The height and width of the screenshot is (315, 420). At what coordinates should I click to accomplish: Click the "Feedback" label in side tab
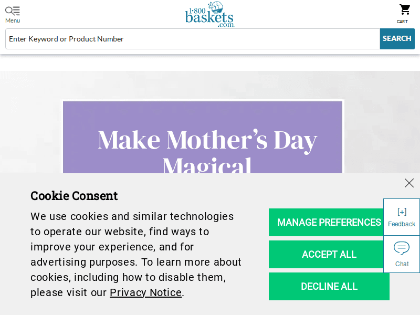click(402, 224)
